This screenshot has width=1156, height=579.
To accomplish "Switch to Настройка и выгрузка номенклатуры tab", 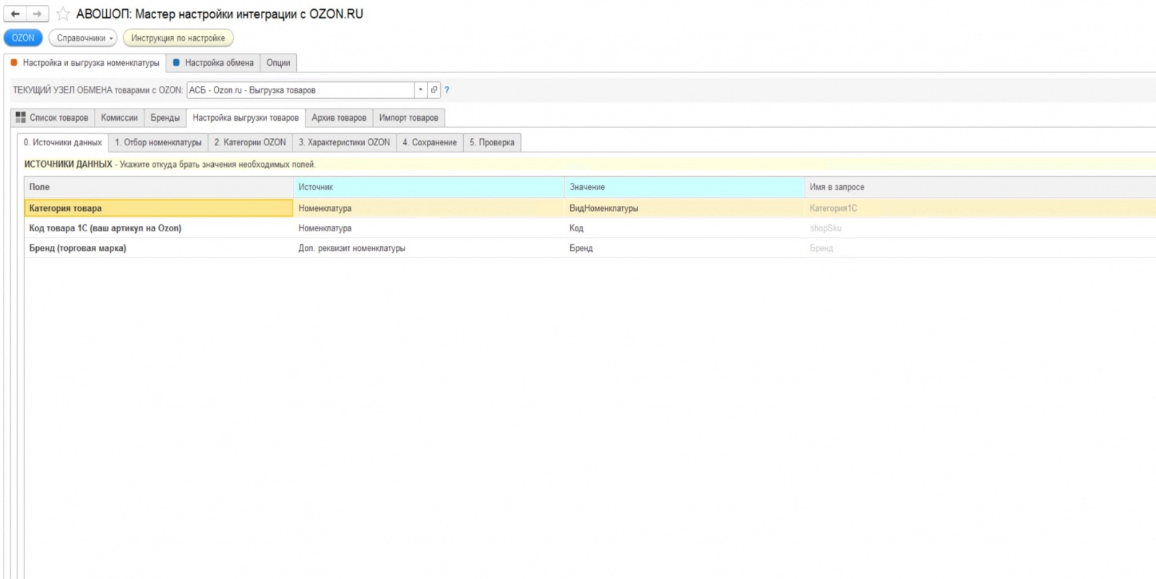I will [x=85, y=63].
